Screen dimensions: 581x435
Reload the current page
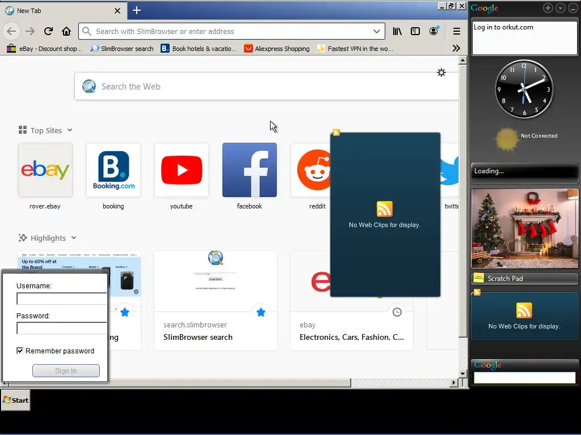[48, 32]
